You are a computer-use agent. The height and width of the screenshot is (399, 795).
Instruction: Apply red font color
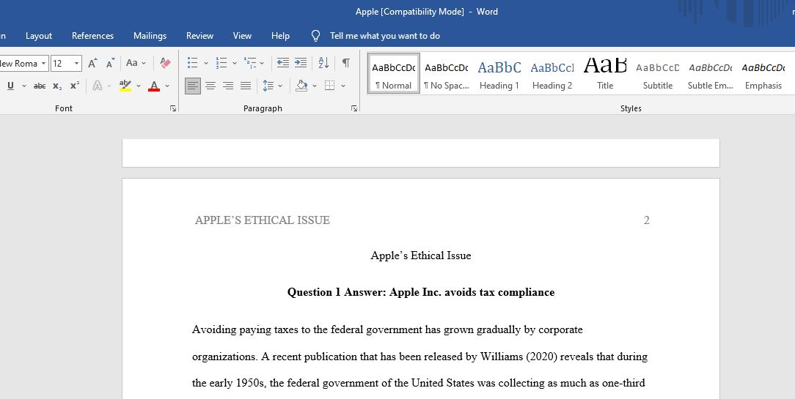(x=154, y=86)
